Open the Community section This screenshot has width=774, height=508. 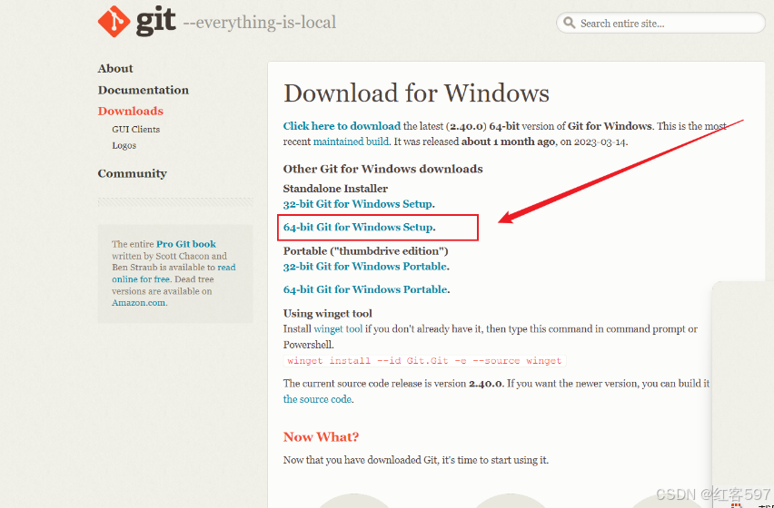tap(133, 173)
